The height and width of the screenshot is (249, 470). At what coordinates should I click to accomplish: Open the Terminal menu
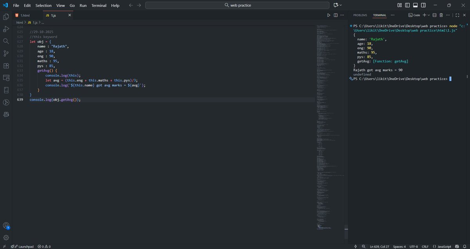tap(99, 5)
